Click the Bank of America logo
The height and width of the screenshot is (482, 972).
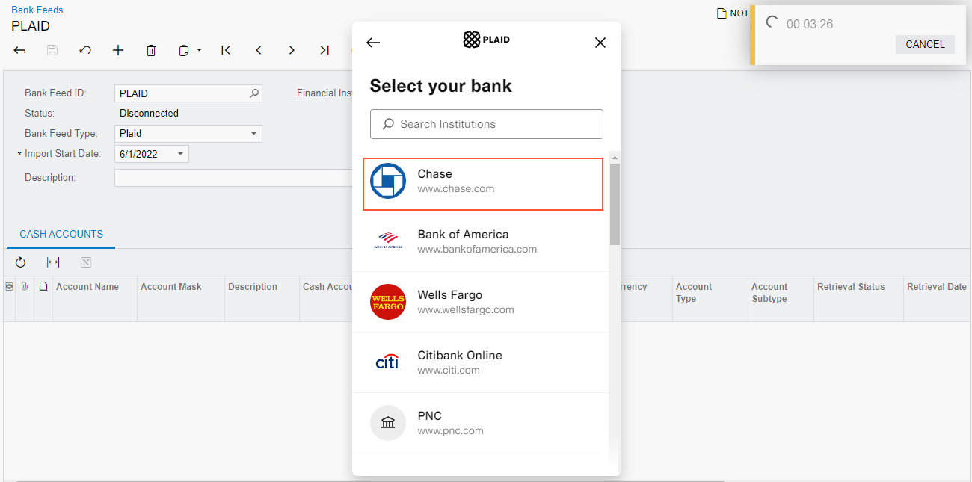[388, 241]
